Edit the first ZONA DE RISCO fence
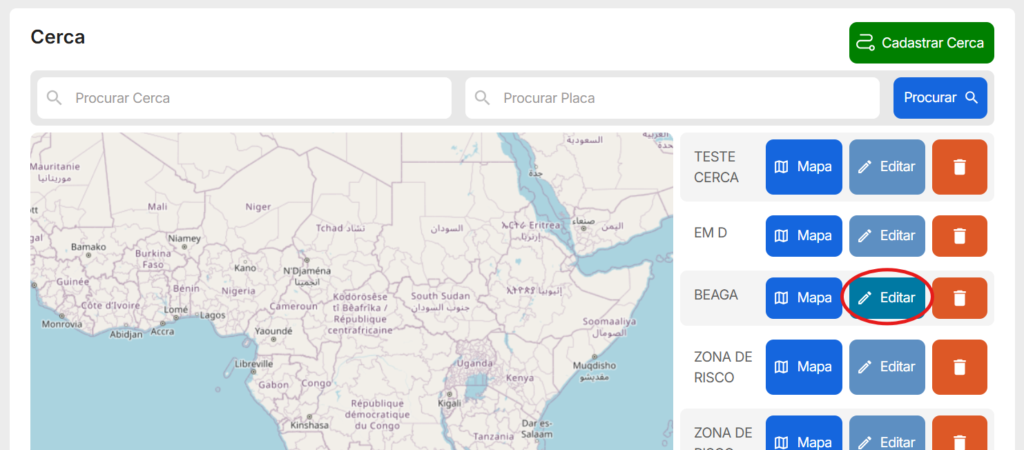This screenshot has height=450, width=1024. tap(887, 367)
